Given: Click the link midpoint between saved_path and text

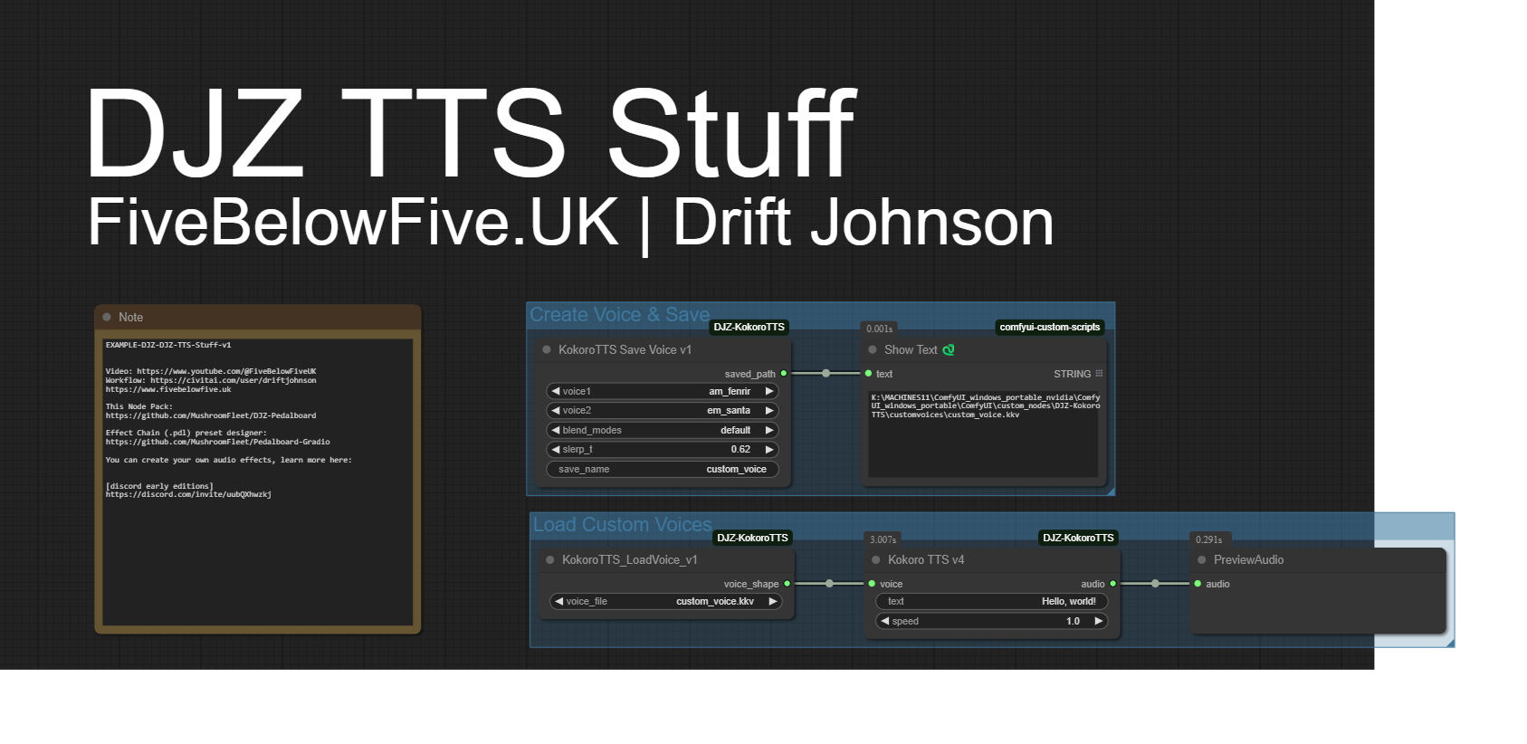Looking at the screenshot, I should click(x=826, y=373).
